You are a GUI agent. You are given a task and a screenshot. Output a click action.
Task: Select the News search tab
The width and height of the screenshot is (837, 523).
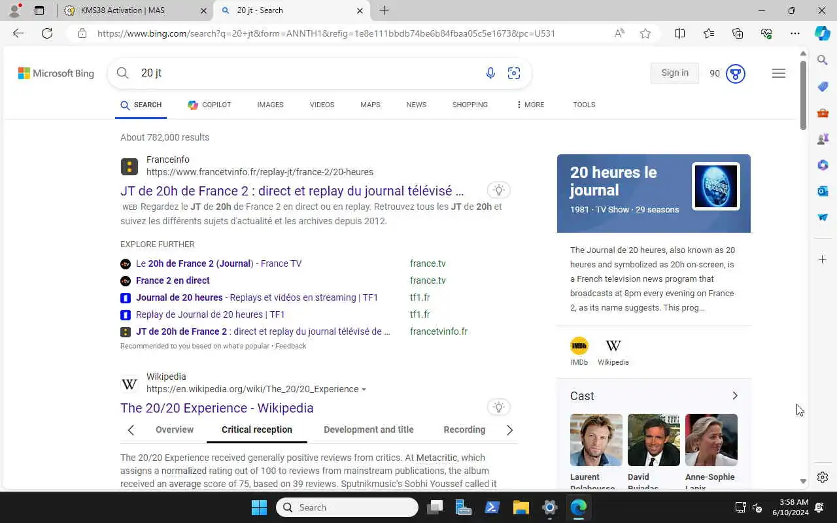tap(416, 105)
